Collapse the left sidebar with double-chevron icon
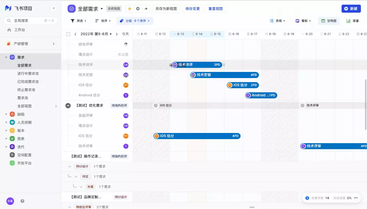This screenshot has height=209, width=367. tap(54, 8)
